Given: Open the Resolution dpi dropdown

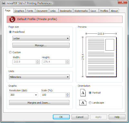Looking at the screenshot, I should tap(24, 95).
